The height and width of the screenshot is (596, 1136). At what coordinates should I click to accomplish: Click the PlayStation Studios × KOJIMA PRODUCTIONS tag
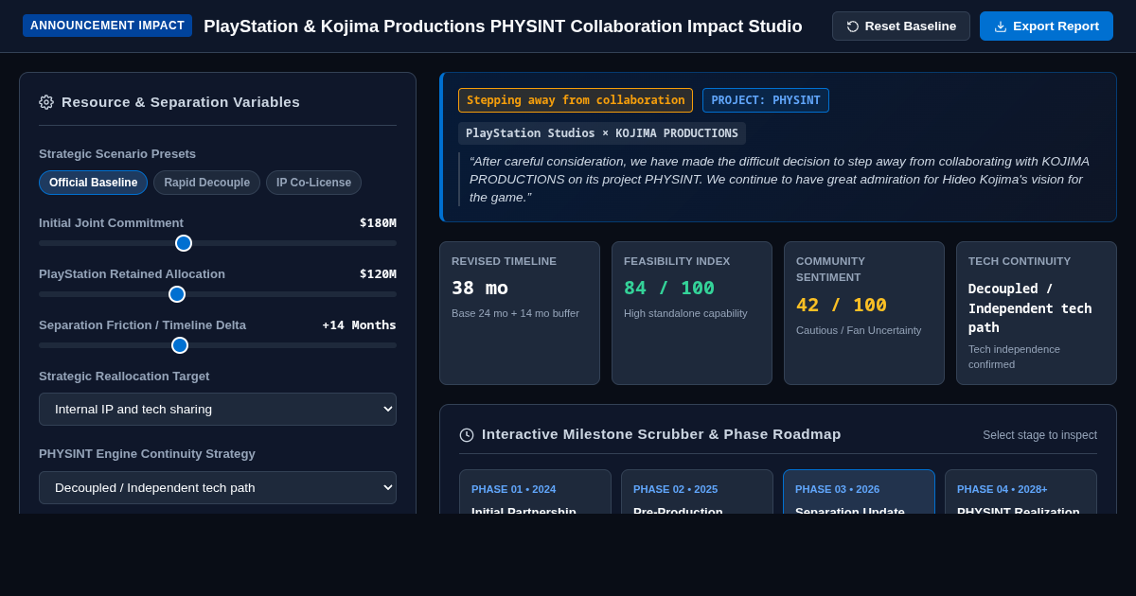coord(602,133)
